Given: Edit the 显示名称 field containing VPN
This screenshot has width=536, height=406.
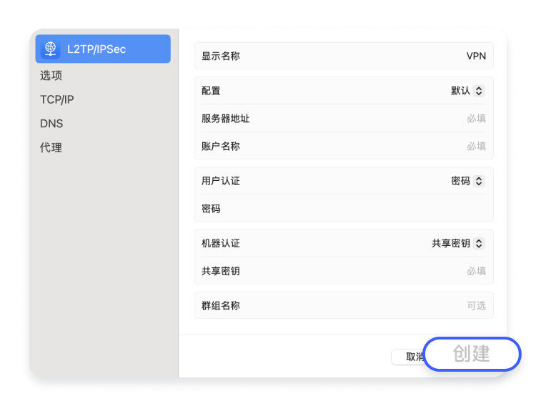Looking at the screenshot, I should click(344, 56).
